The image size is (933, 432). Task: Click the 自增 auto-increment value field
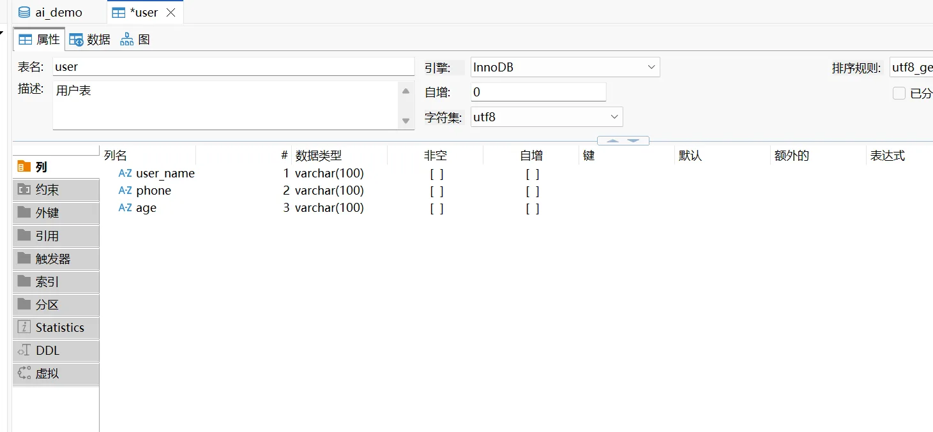[538, 92]
